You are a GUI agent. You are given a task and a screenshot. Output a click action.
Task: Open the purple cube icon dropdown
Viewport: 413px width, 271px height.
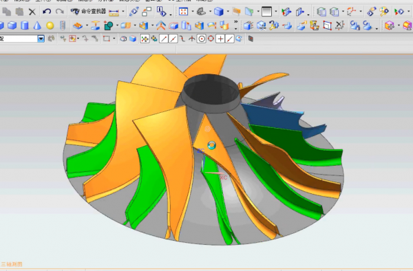[399, 25]
